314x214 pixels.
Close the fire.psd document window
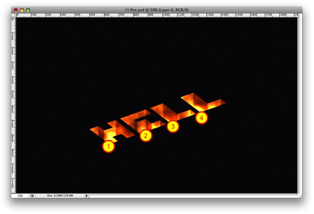[16, 10]
